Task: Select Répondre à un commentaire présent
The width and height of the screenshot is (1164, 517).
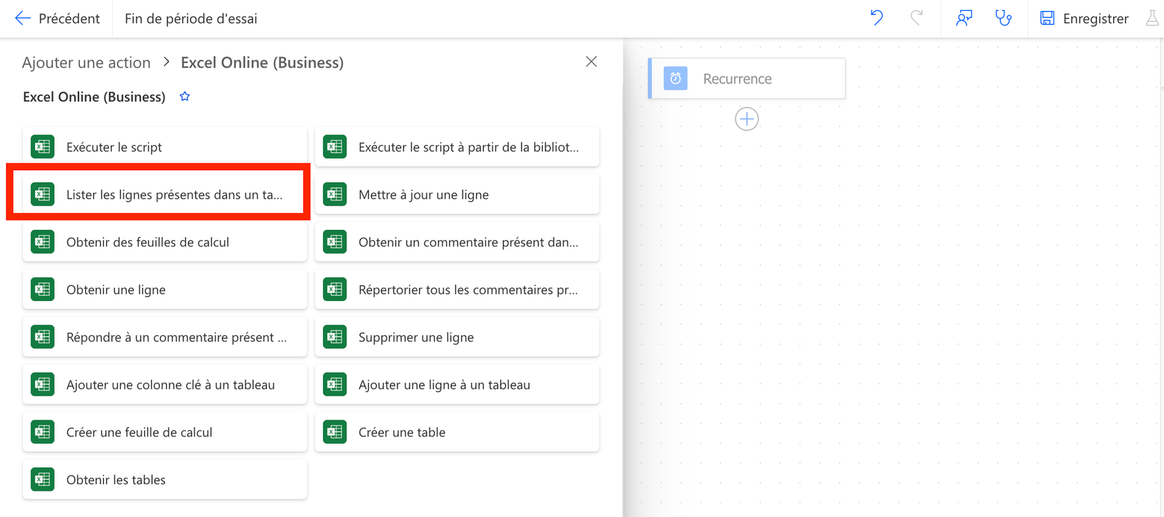Action: pyautogui.click(x=164, y=337)
